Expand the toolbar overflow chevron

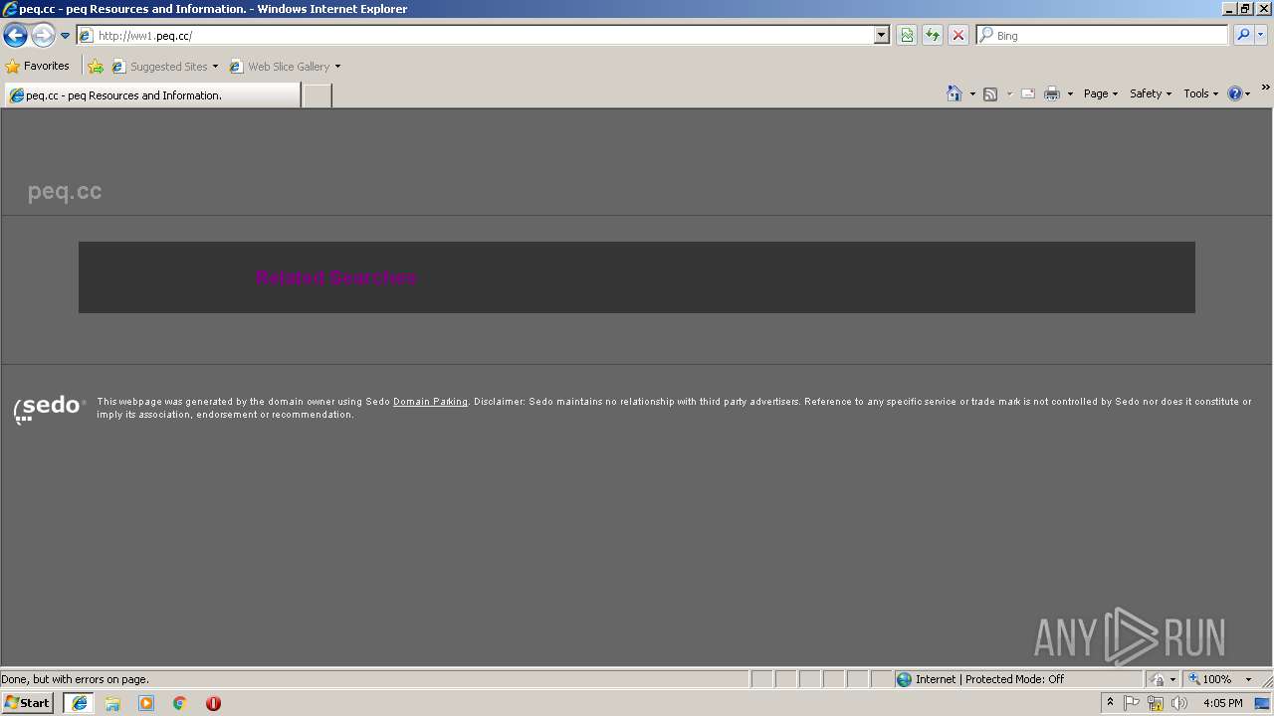[1265, 88]
